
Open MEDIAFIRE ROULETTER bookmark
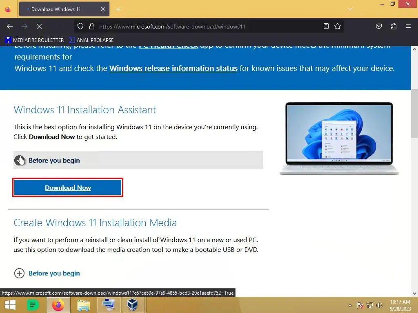pos(34,40)
